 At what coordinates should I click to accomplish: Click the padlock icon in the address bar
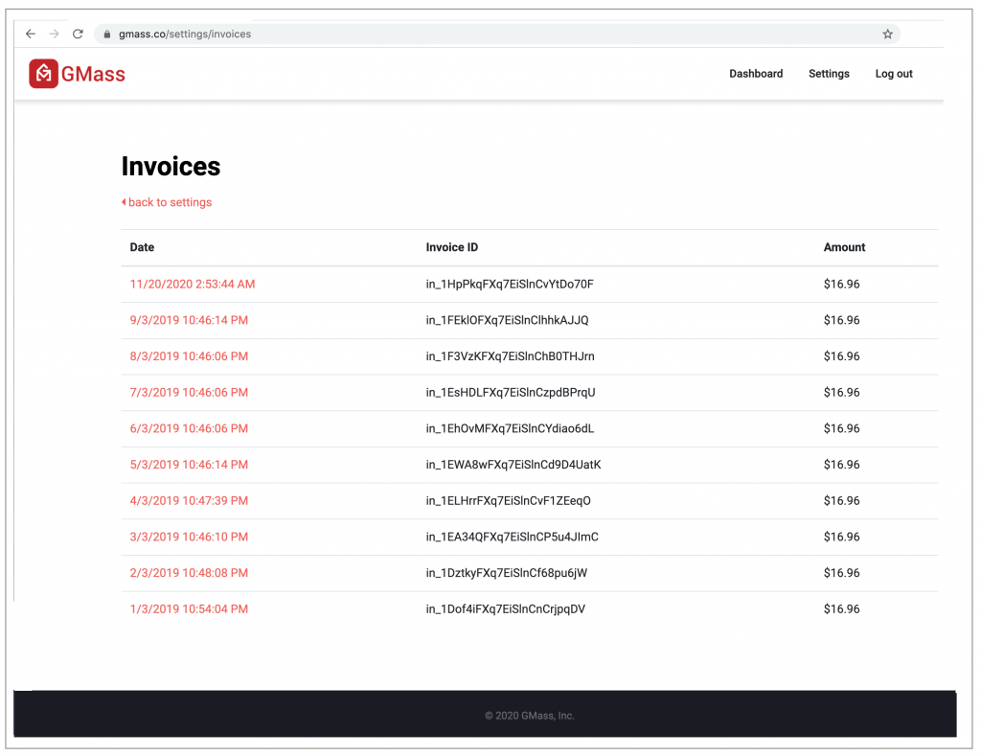click(105, 34)
